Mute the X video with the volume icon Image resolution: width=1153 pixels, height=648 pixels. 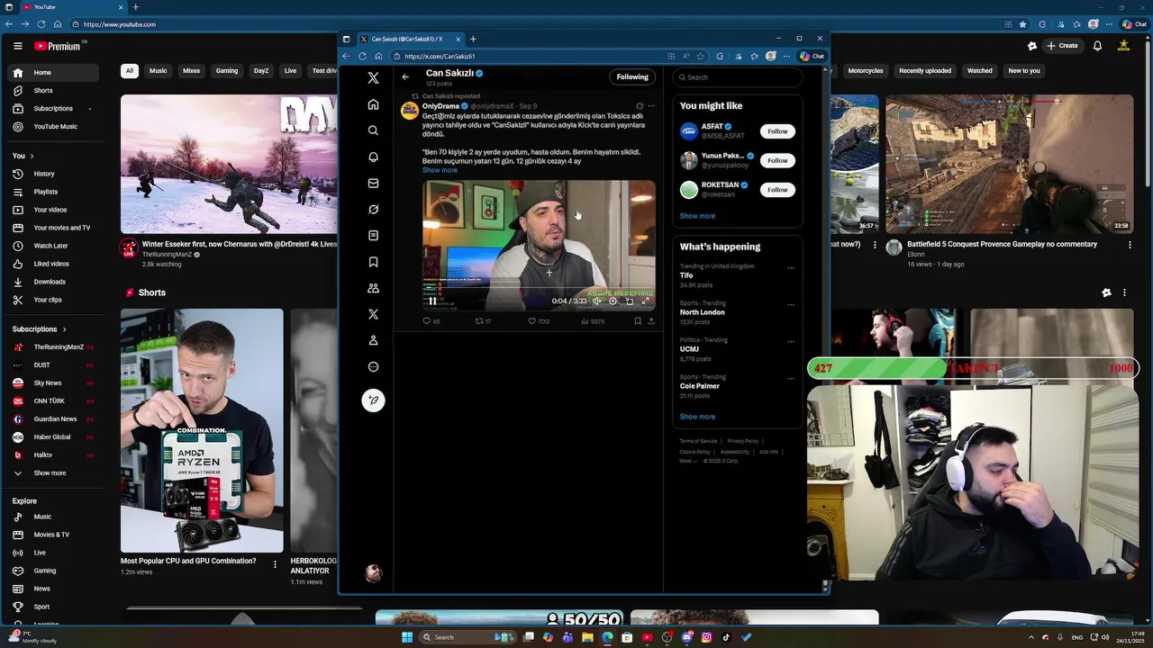(596, 301)
